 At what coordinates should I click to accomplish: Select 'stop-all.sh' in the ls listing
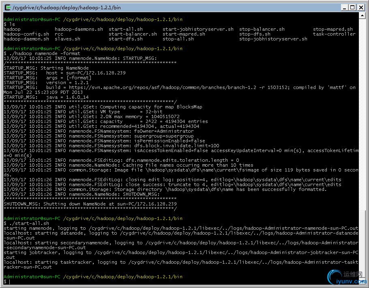tap(178, 39)
